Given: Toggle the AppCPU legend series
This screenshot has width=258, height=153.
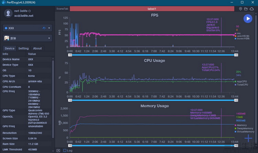Looking at the screenshot, I should tap(240, 81).
